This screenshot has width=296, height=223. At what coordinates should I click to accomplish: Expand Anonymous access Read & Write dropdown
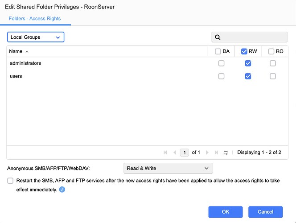tap(168, 168)
